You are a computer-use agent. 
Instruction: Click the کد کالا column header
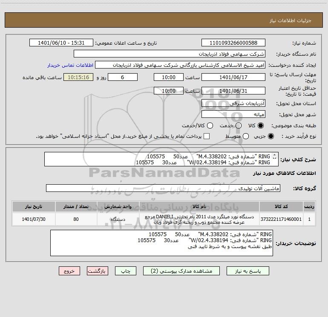(x=281, y=206)
